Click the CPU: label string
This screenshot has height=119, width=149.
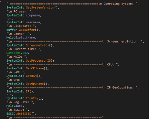62,64
